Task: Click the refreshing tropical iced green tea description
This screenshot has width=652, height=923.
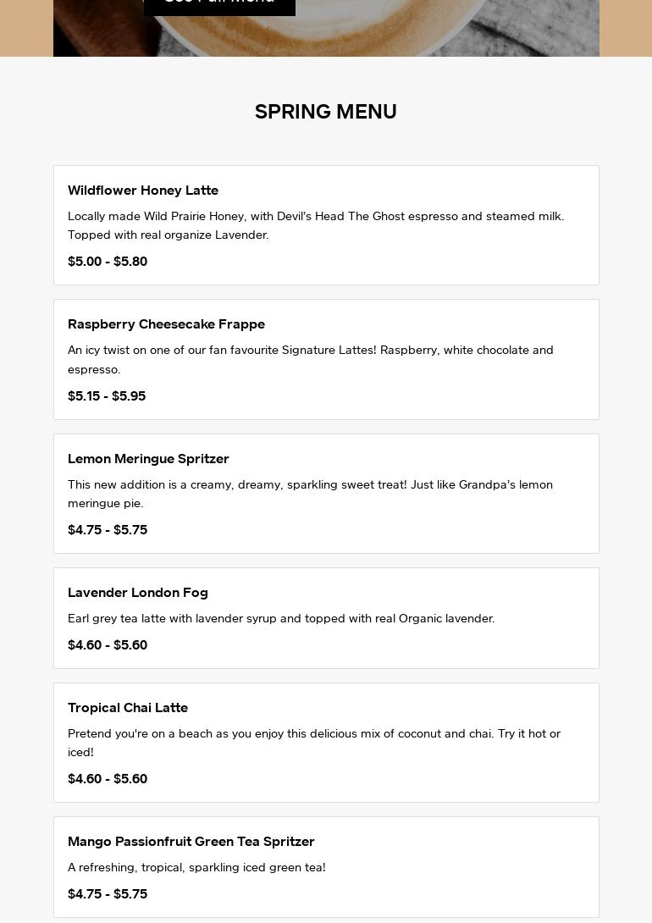Action: (x=196, y=868)
